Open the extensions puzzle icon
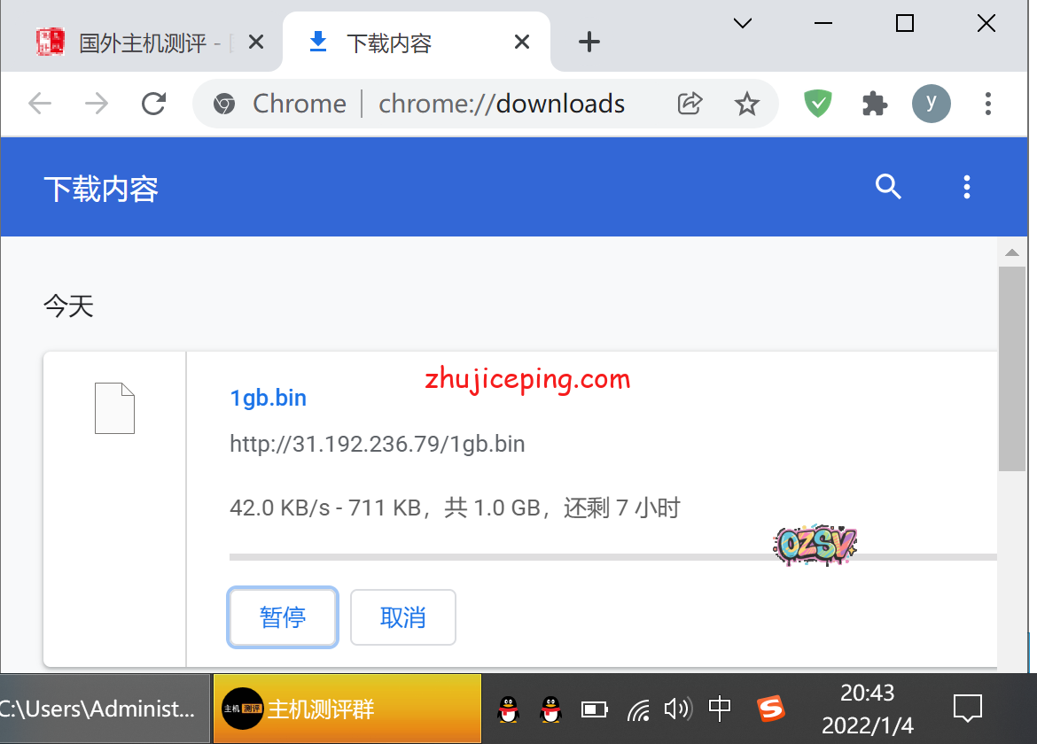The height and width of the screenshot is (744, 1037). [875, 104]
